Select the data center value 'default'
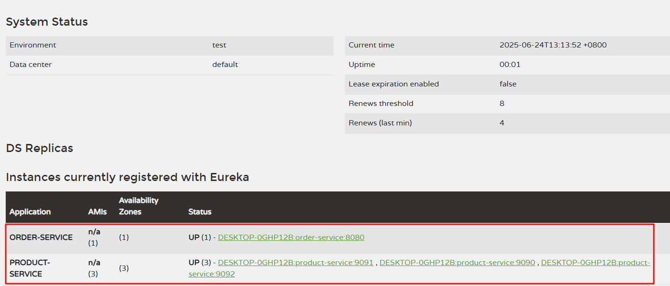Viewport: 670px width, 286px height. (x=225, y=65)
